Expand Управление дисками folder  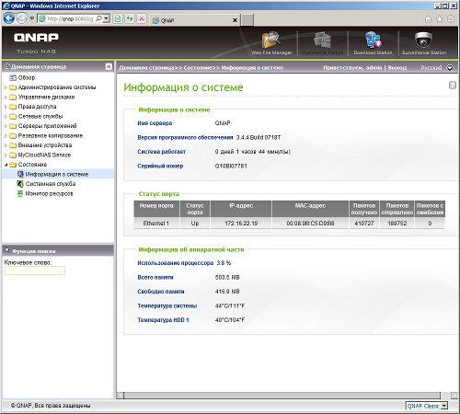(6, 98)
